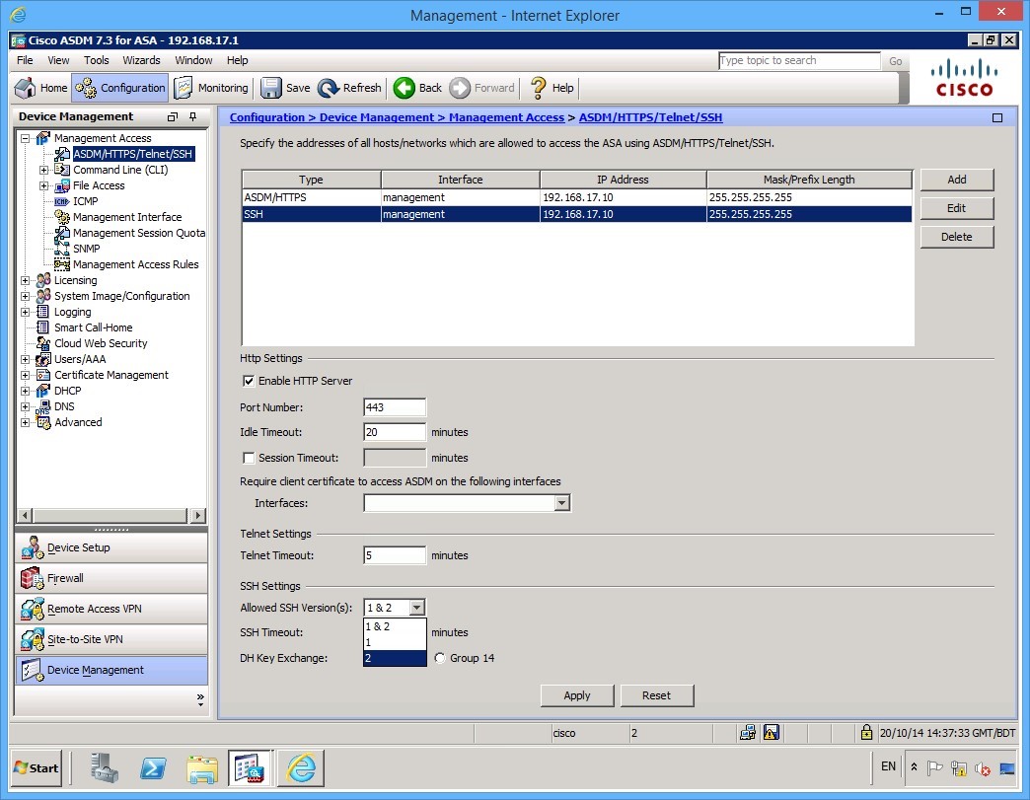Click the Save configuration icon
The height and width of the screenshot is (800, 1030).
pos(285,87)
